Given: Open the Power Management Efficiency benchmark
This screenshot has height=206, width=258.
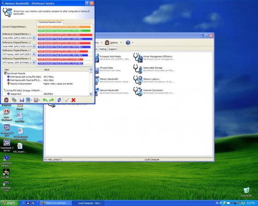Looking at the screenshot, I should [x=154, y=58].
